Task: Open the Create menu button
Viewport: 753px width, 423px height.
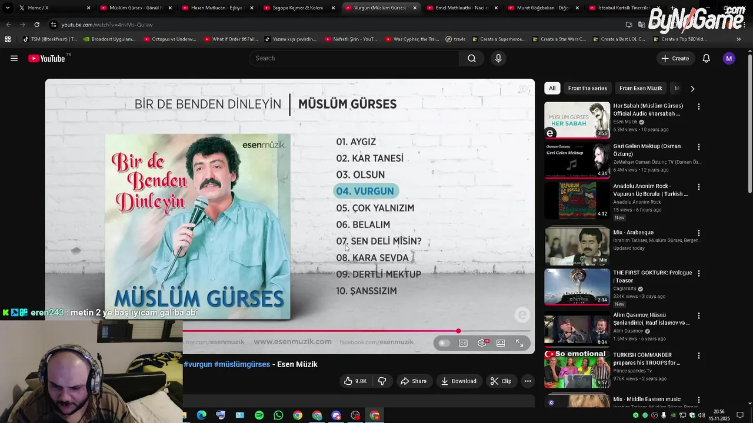Action: (x=675, y=58)
